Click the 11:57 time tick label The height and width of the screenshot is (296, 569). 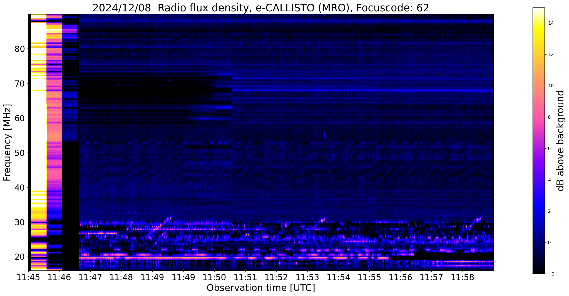(431, 277)
